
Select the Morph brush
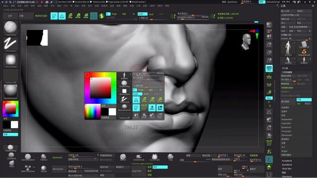tap(44, 169)
